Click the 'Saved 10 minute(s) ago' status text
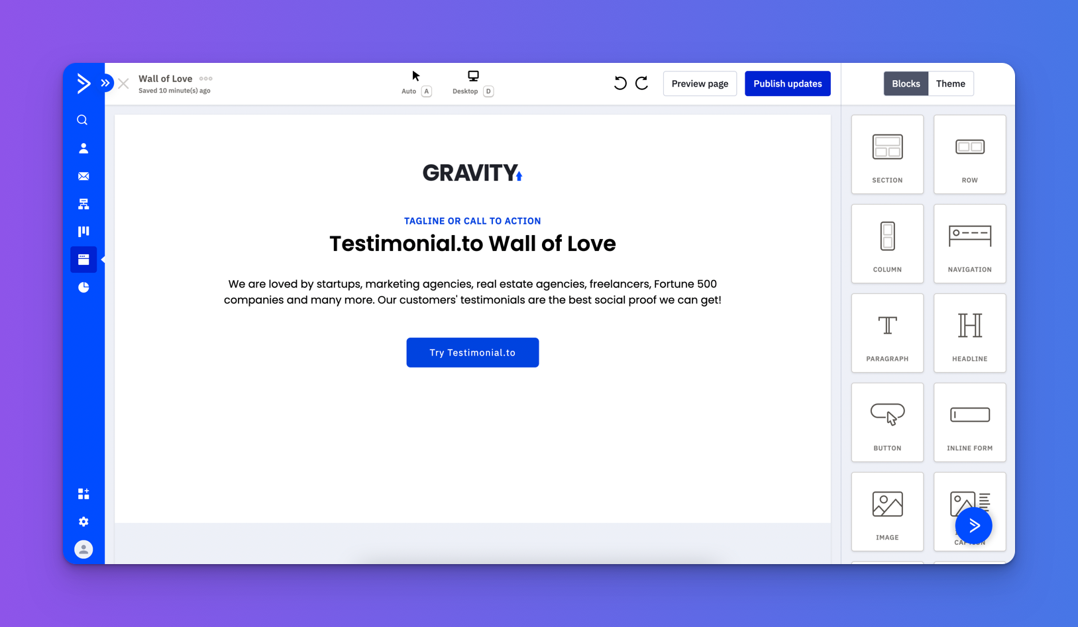Image resolution: width=1078 pixels, height=627 pixels. [x=174, y=91]
